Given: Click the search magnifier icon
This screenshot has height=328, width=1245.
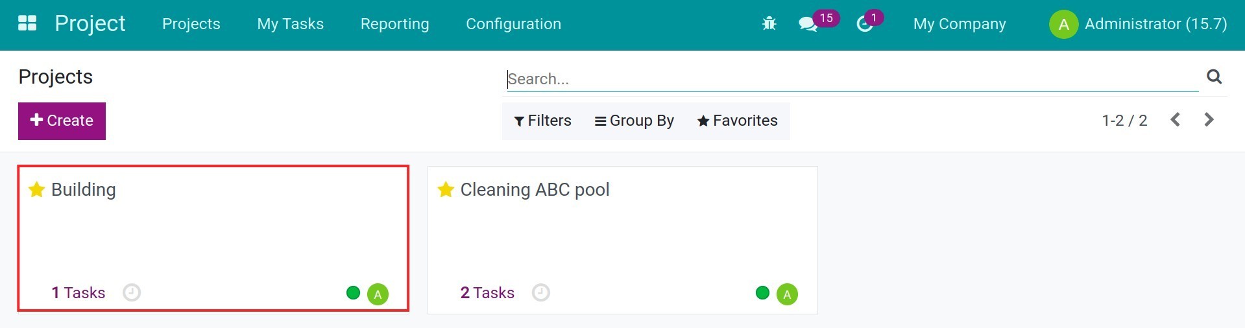Looking at the screenshot, I should coord(1214,77).
